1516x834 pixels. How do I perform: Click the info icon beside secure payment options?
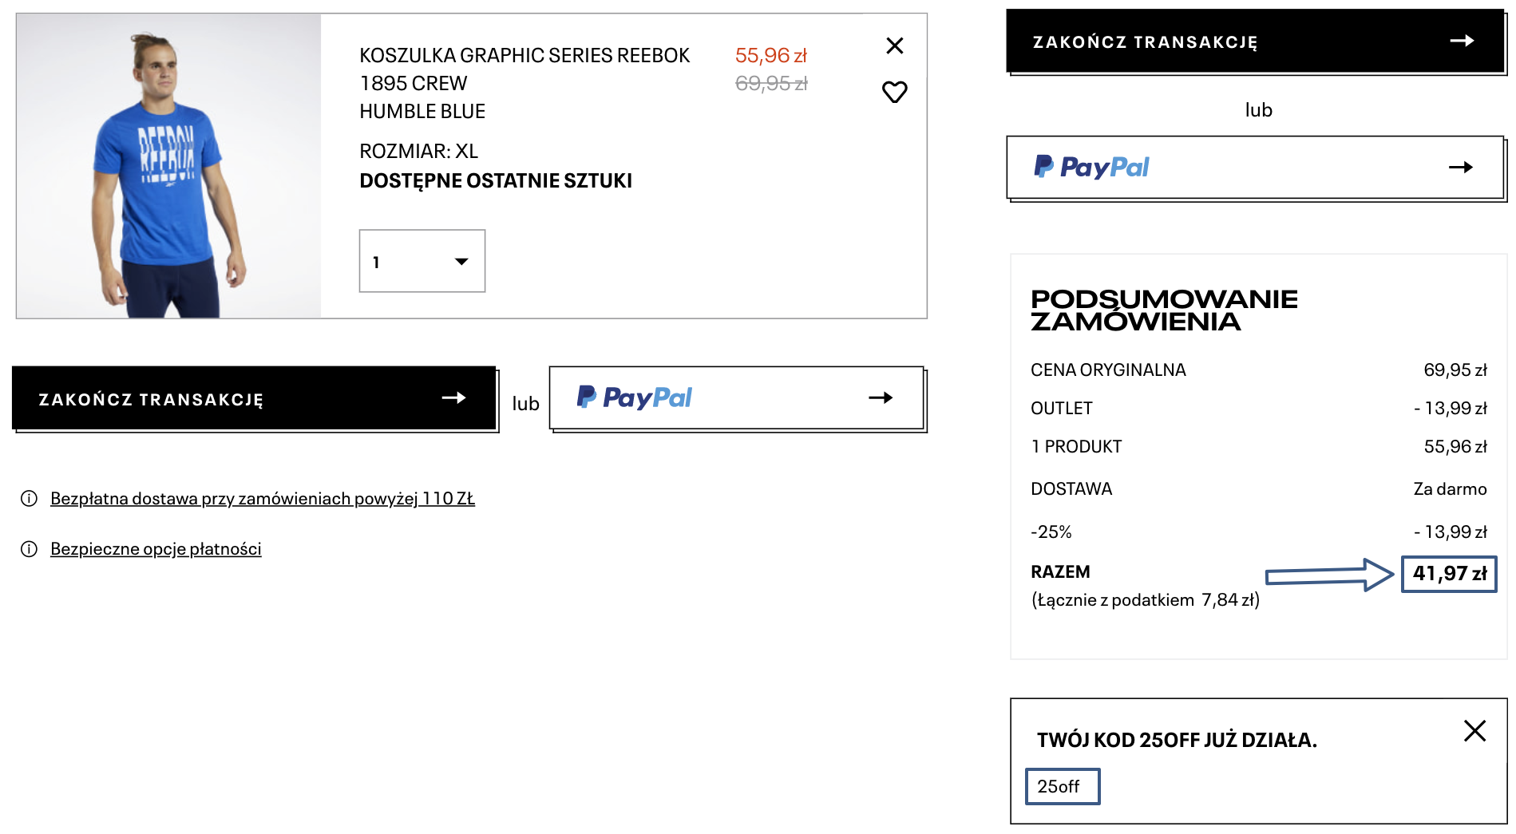[30, 549]
